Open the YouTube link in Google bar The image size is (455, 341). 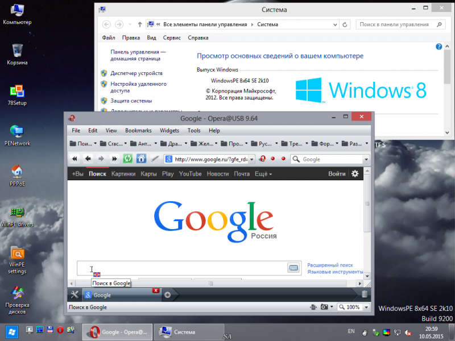pyautogui.click(x=190, y=174)
